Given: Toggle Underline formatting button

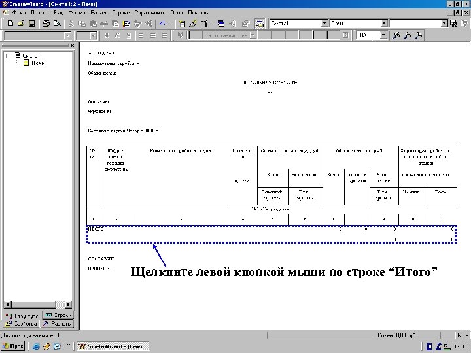Looking at the screenshot, I should pos(129,35).
